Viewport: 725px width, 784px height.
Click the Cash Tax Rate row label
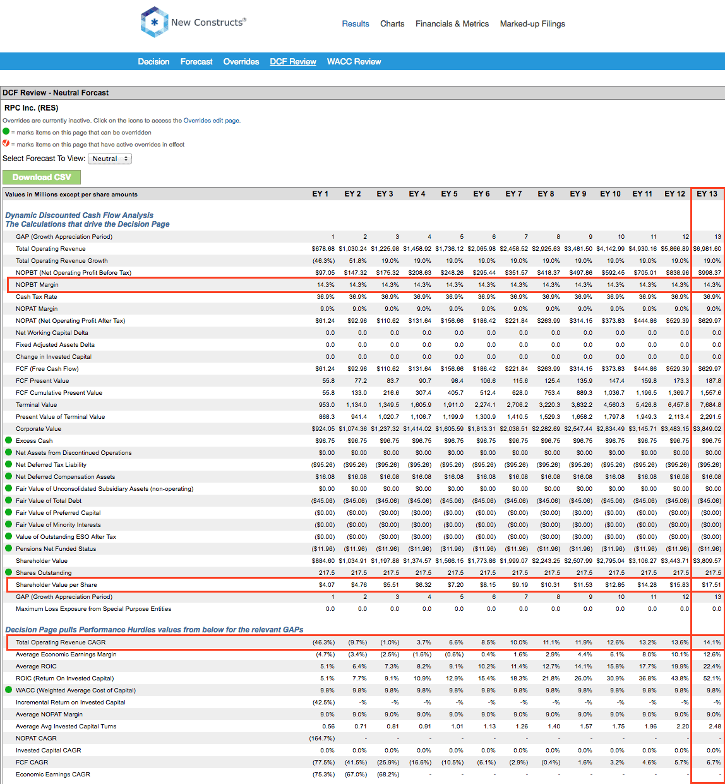pyautogui.click(x=37, y=296)
